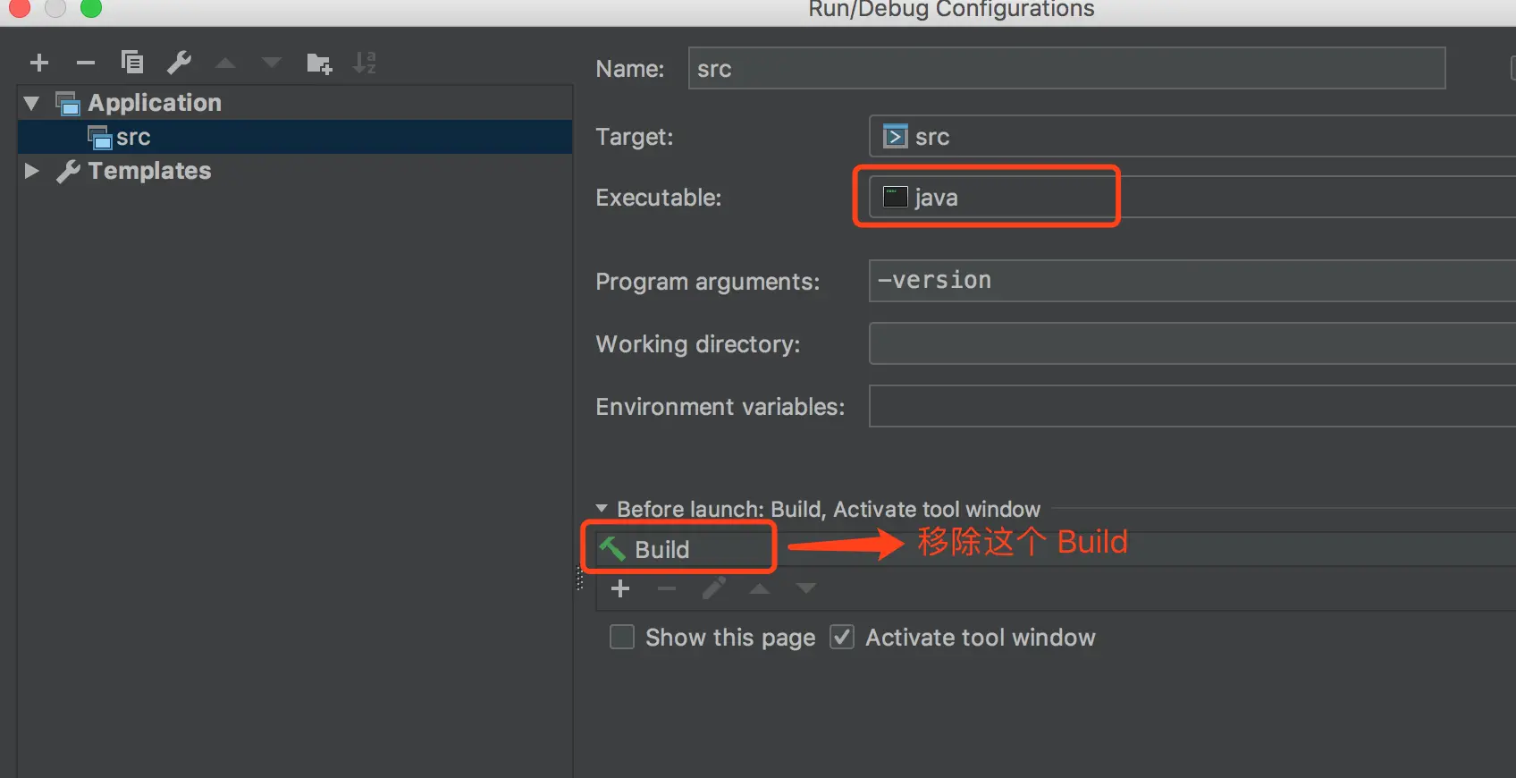Remove before-launch task with minus icon
The height and width of the screenshot is (778, 1516).
click(667, 588)
